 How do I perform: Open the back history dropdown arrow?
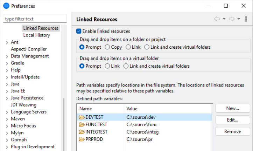(224, 19)
